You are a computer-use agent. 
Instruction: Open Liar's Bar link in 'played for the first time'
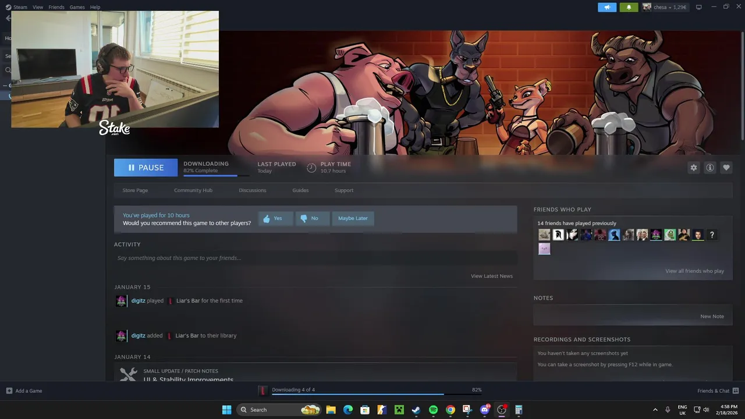point(188,301)
